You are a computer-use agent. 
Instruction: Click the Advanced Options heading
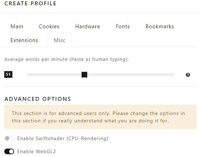(x=38, y=99)
